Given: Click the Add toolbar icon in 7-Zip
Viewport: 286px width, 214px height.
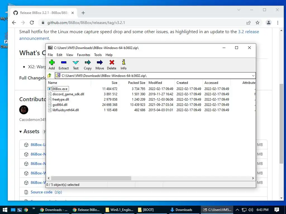Looking at the screenshot, I should pyautogui.click(x=52, y=62).
